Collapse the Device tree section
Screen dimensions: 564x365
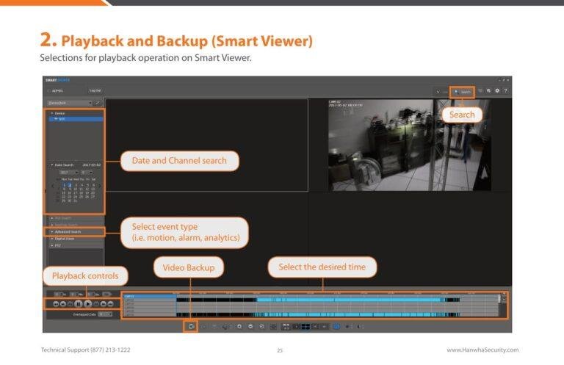(x=52, y=113)
